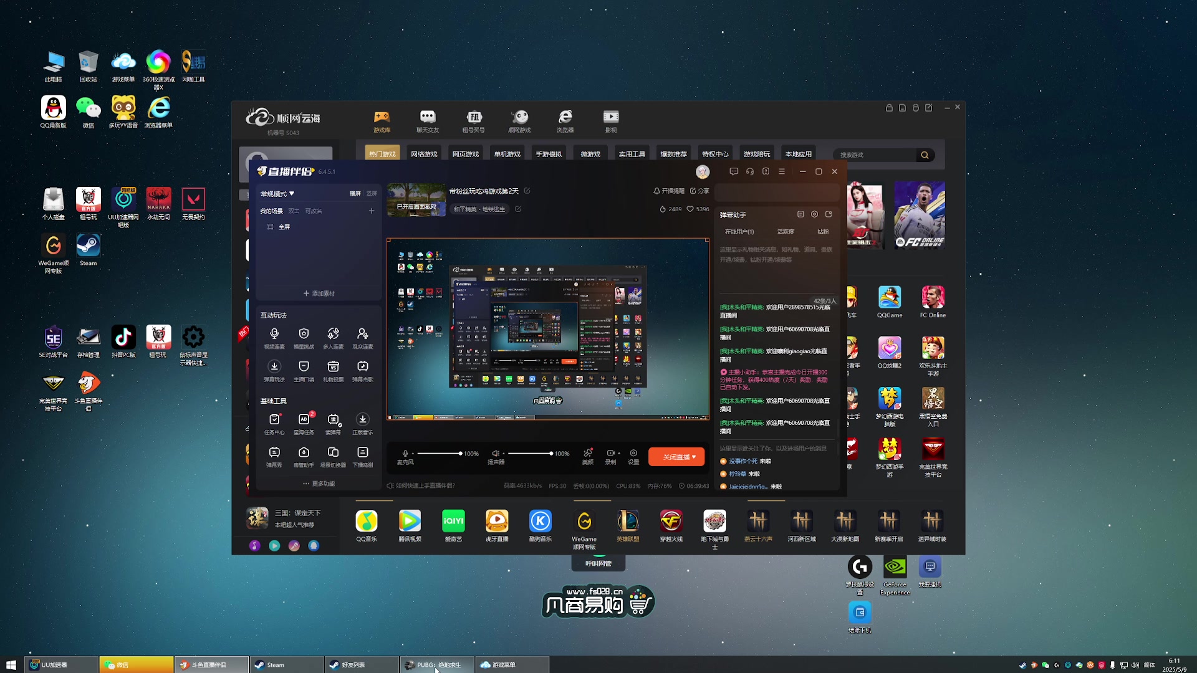Open 房管助手 room manager assistant

point(304,457)
